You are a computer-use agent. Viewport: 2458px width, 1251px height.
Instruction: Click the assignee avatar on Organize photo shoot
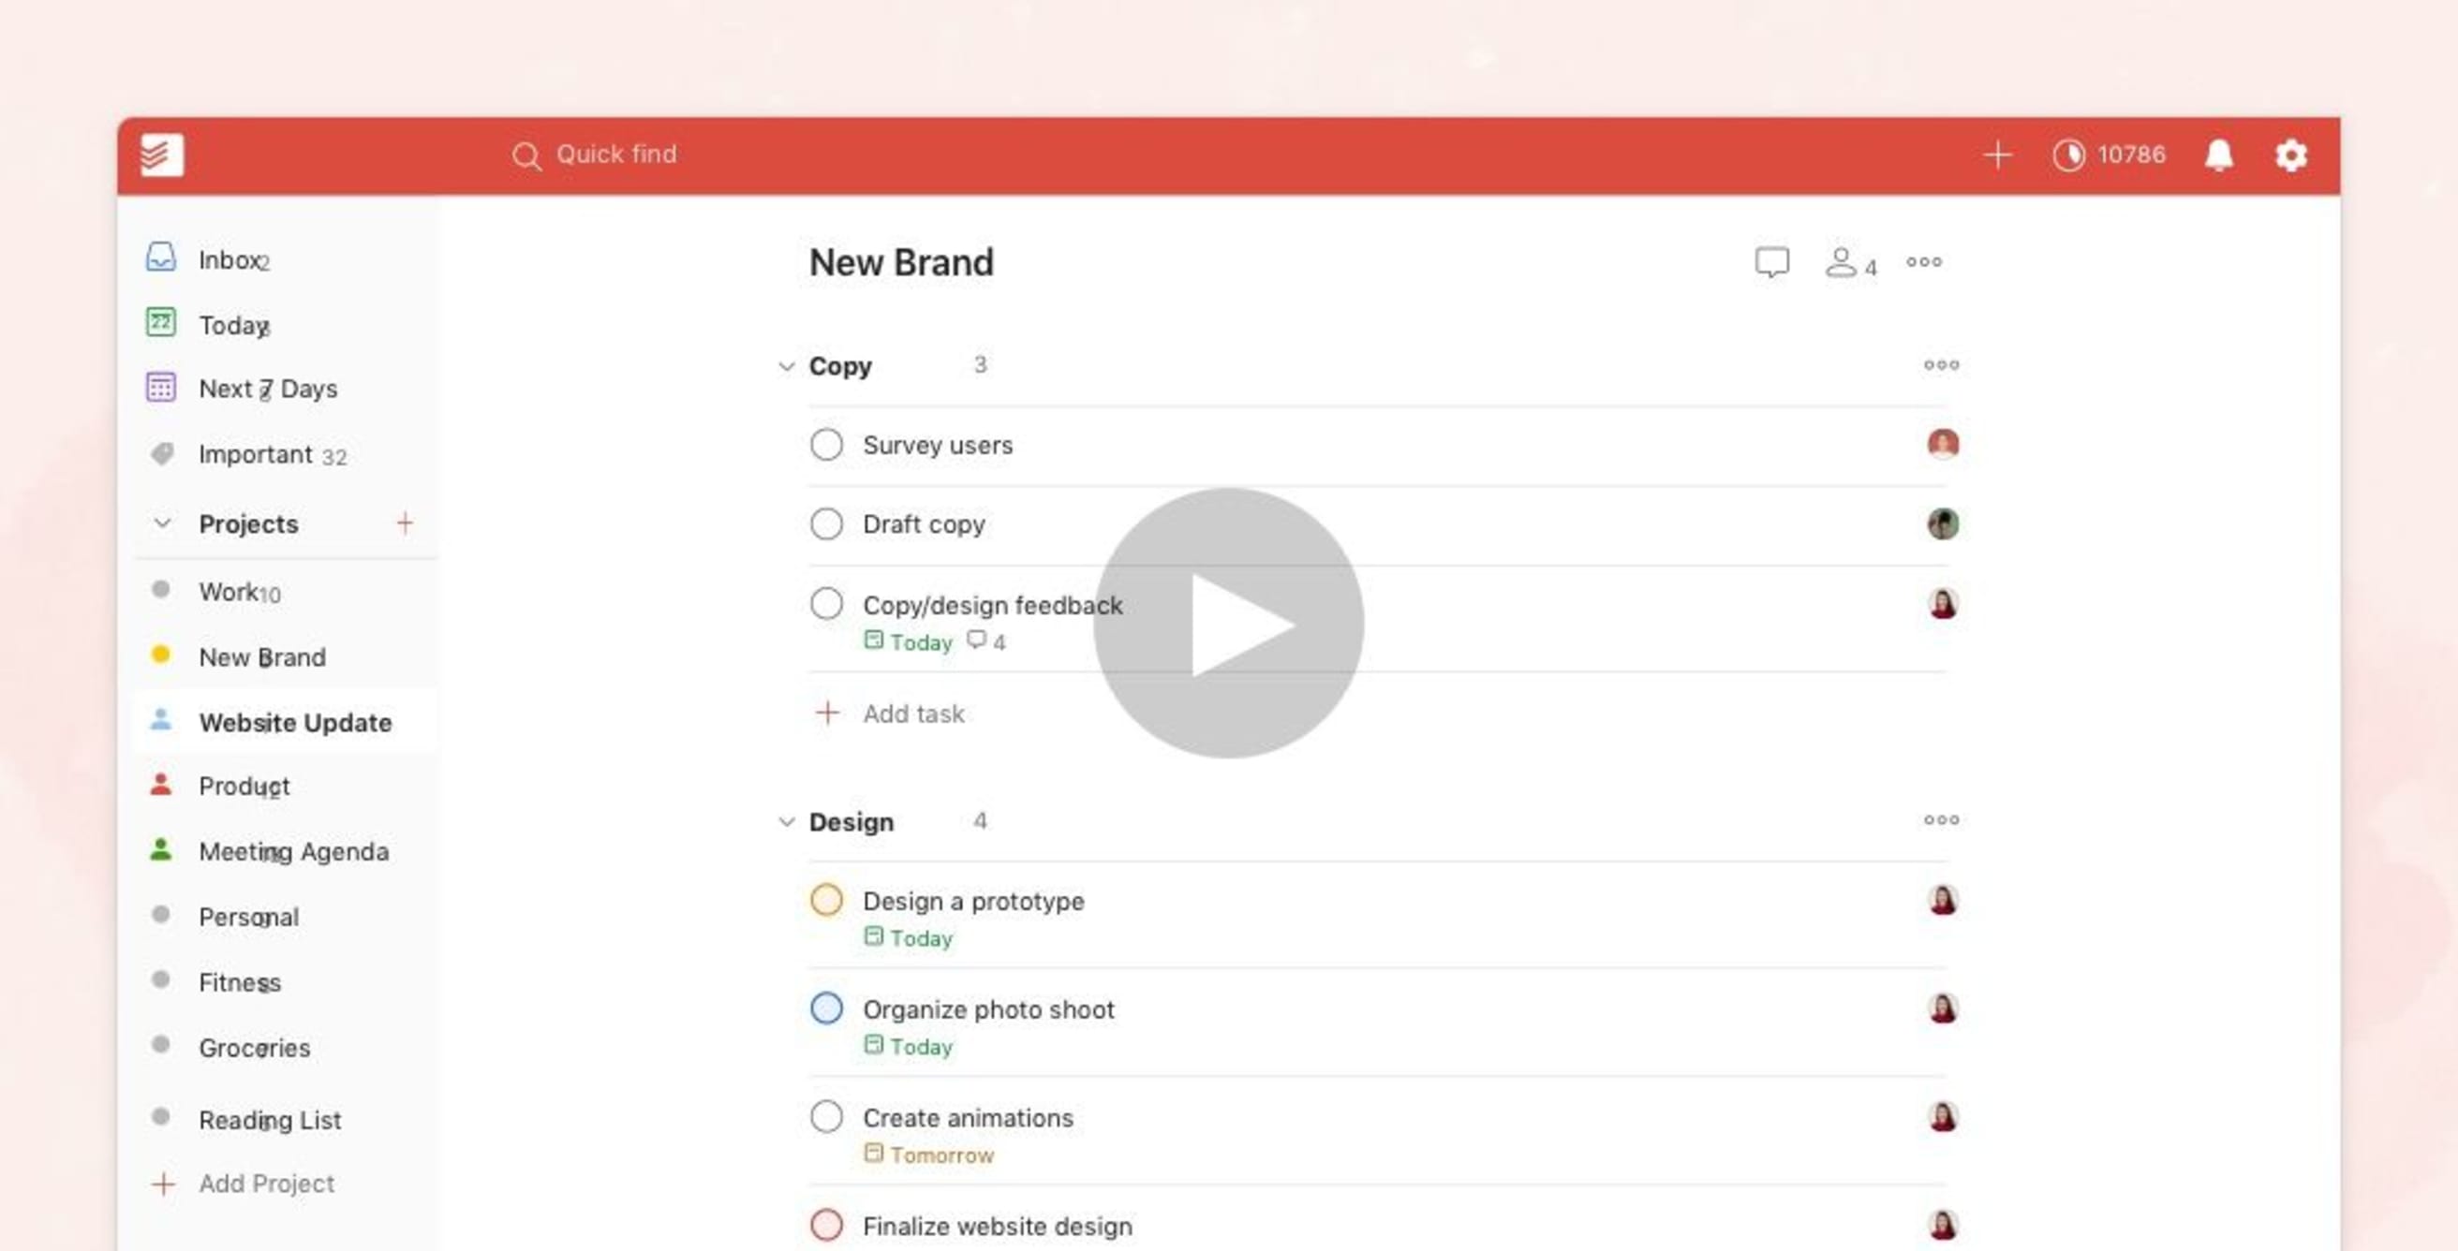pyautogui.click(x=1943, y=1008)
